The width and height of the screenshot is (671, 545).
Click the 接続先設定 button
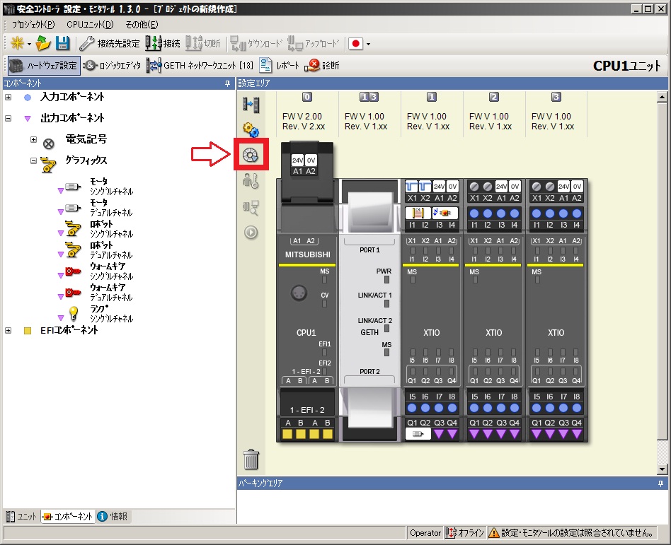click(x=110, y=43)
